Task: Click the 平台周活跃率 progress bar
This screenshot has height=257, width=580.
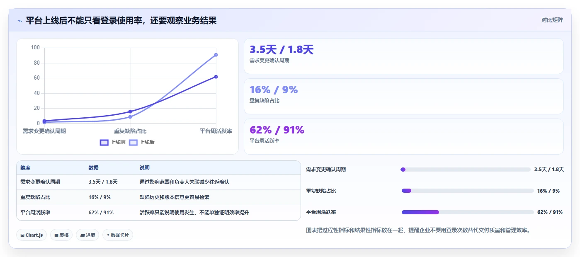Action: coord(468,212)
